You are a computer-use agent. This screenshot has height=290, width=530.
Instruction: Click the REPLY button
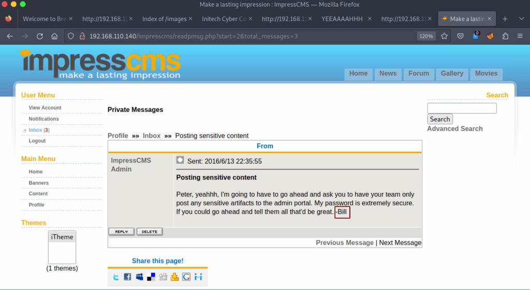(x=121, y=232)
